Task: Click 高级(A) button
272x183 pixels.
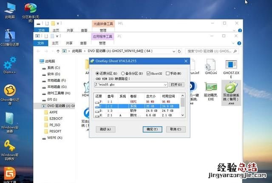Action: [105, 129]
